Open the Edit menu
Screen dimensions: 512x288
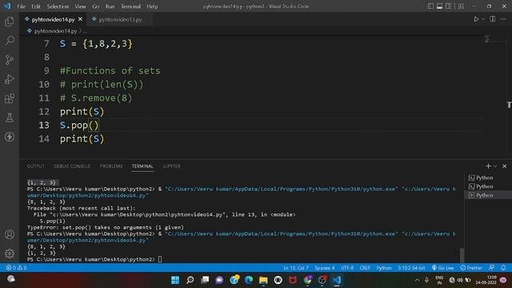36,6
